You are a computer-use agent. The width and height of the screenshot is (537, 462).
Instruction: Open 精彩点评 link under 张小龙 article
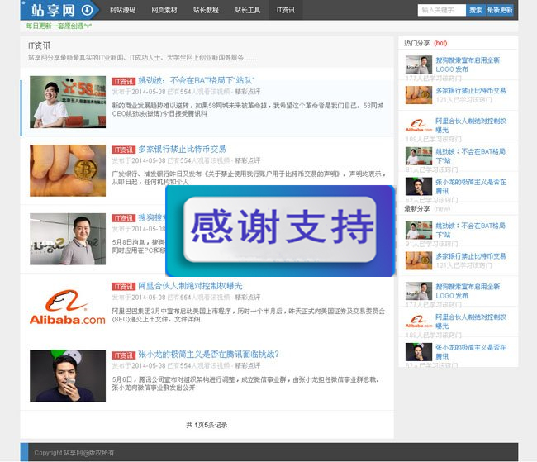pos(248,365)
